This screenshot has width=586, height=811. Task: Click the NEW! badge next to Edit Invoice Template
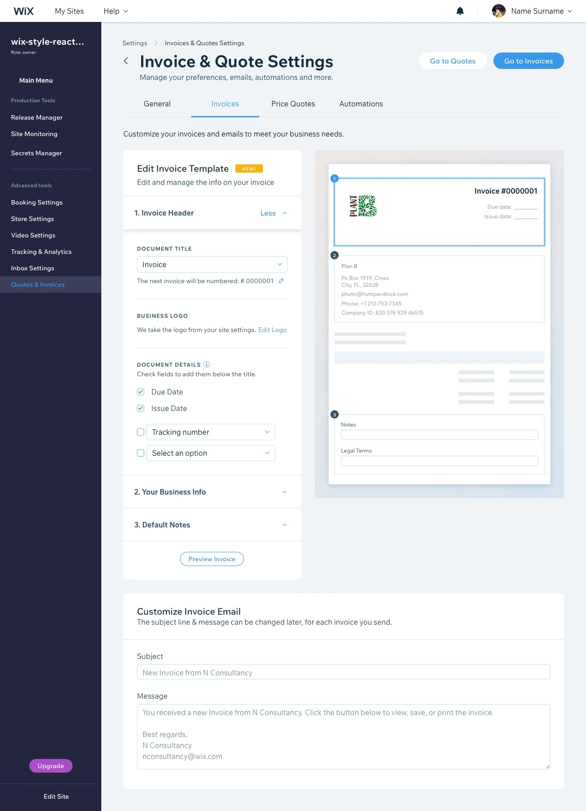point(249,169)
